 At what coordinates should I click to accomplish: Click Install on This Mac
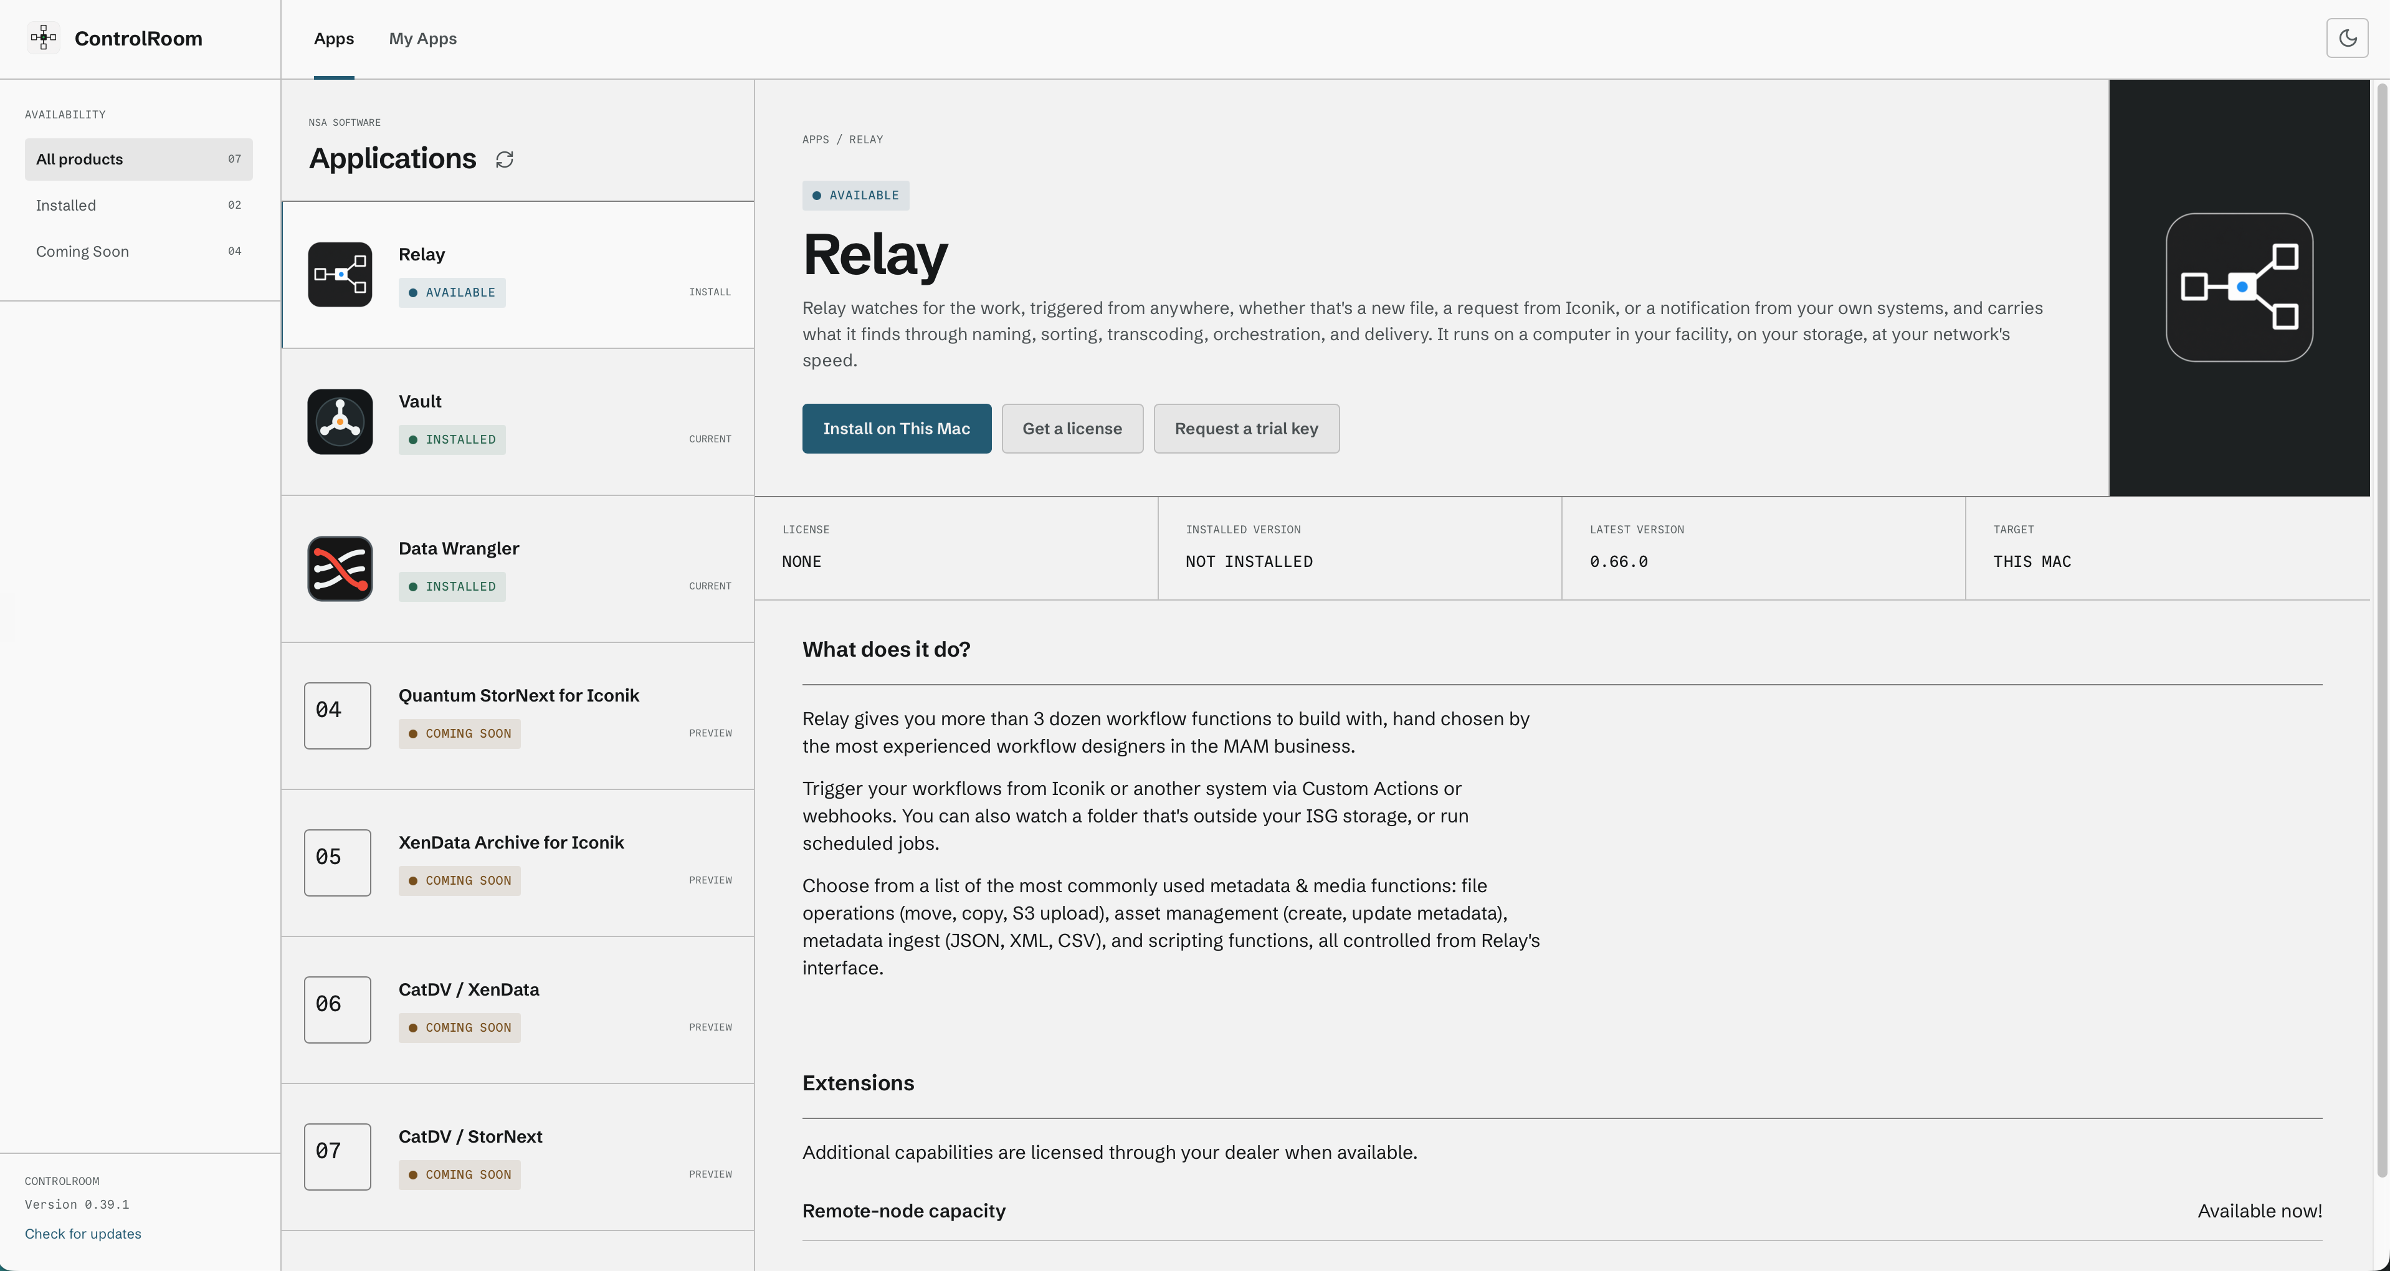(896, 429)
